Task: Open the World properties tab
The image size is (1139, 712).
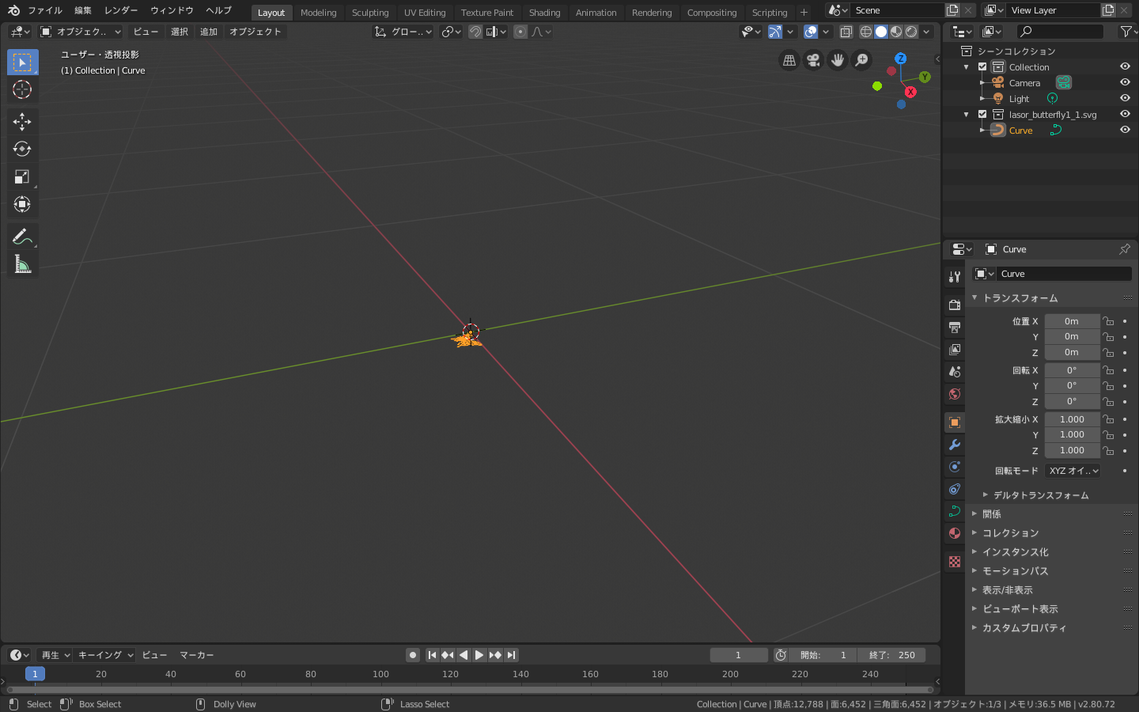Action: (x=955, y=393)
